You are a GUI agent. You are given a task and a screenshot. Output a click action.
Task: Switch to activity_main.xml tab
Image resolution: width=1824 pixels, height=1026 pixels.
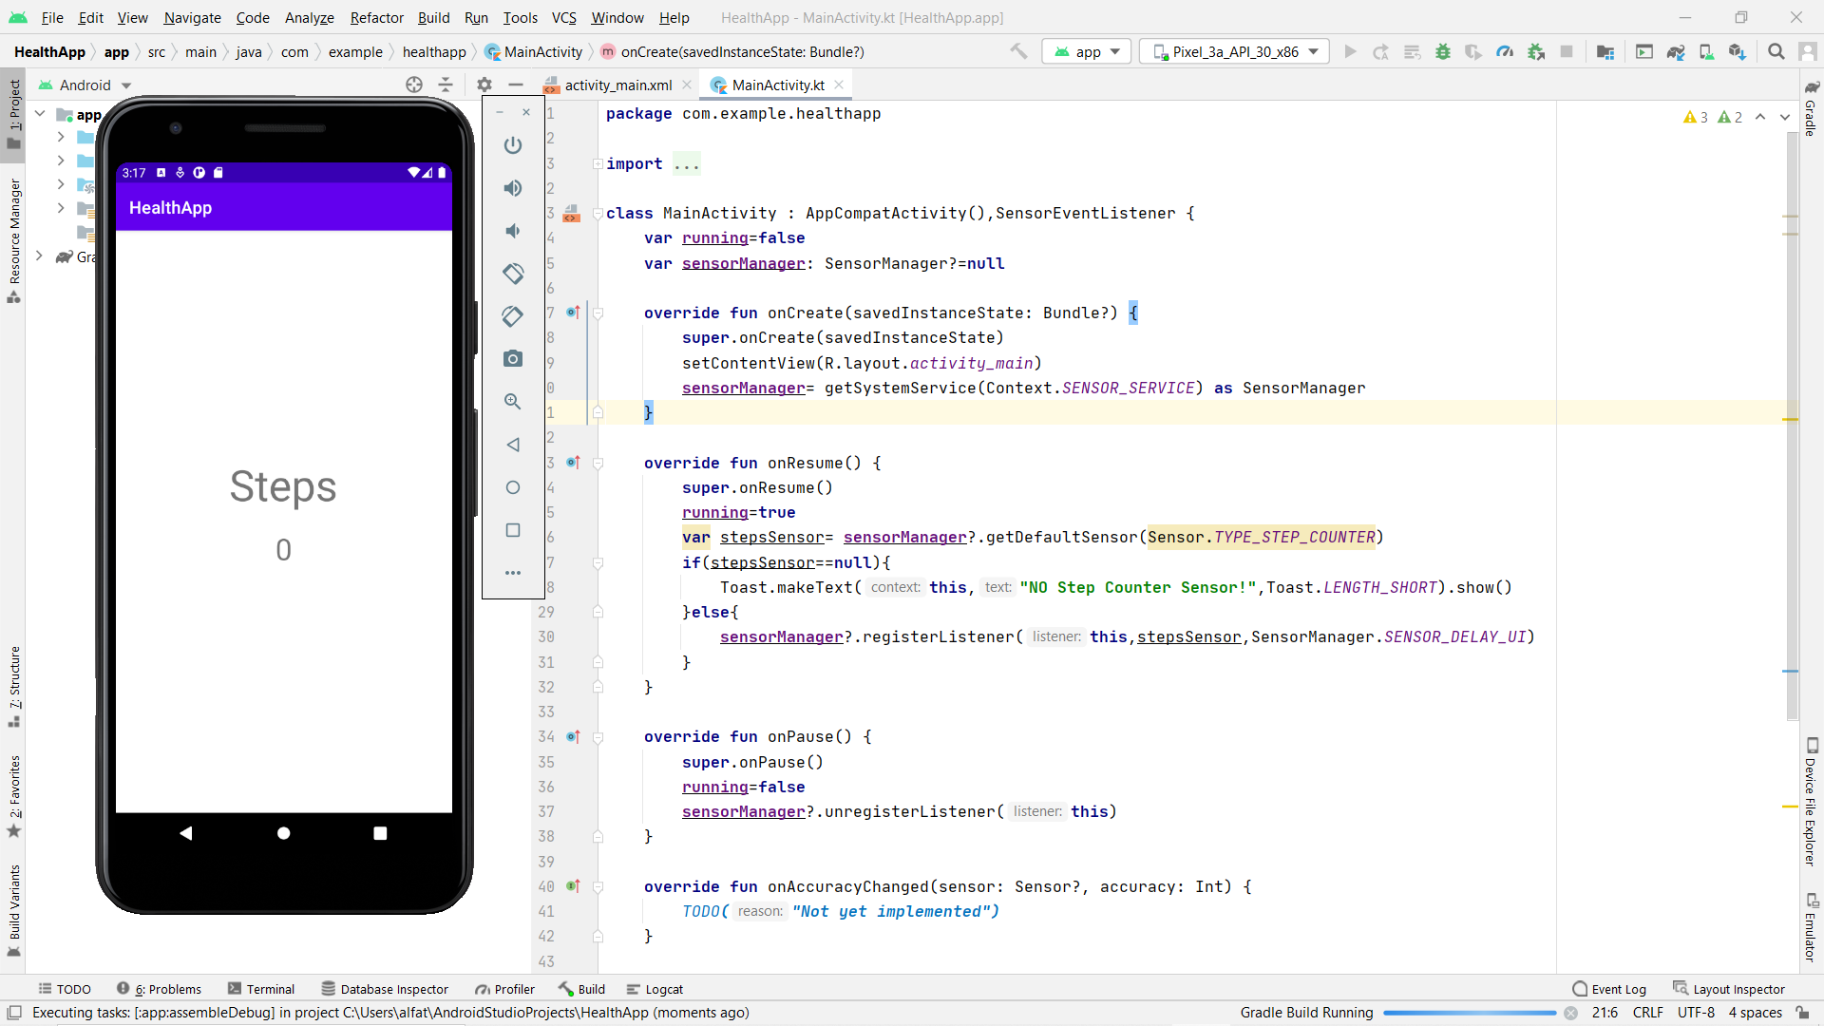click(x=617, y=85)
